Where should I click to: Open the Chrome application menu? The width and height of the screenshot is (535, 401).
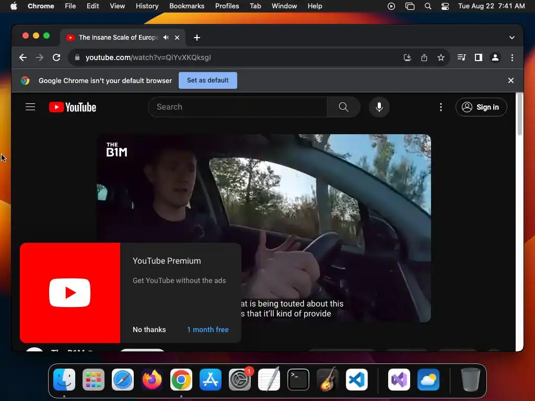41,6
